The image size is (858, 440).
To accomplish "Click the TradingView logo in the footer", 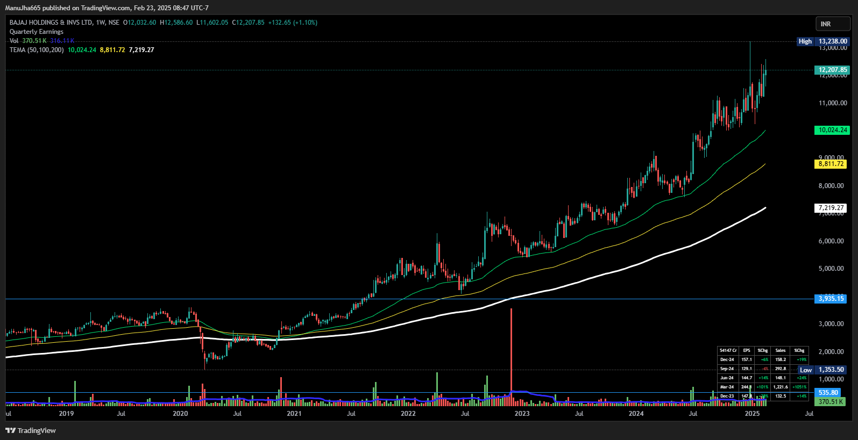I will [x=31, y=430].
